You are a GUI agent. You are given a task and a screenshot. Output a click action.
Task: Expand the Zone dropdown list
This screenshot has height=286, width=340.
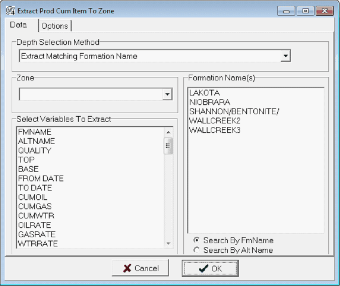pos(167,94)
